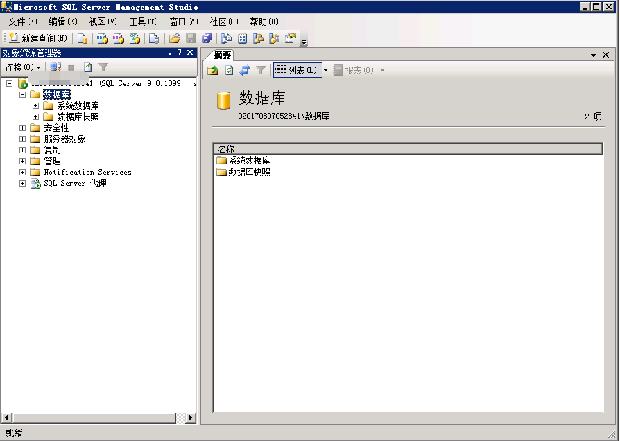Expand the 系统数据库 tree node
The width and height of the screenshot is (620, 441).
coord(36,105)
